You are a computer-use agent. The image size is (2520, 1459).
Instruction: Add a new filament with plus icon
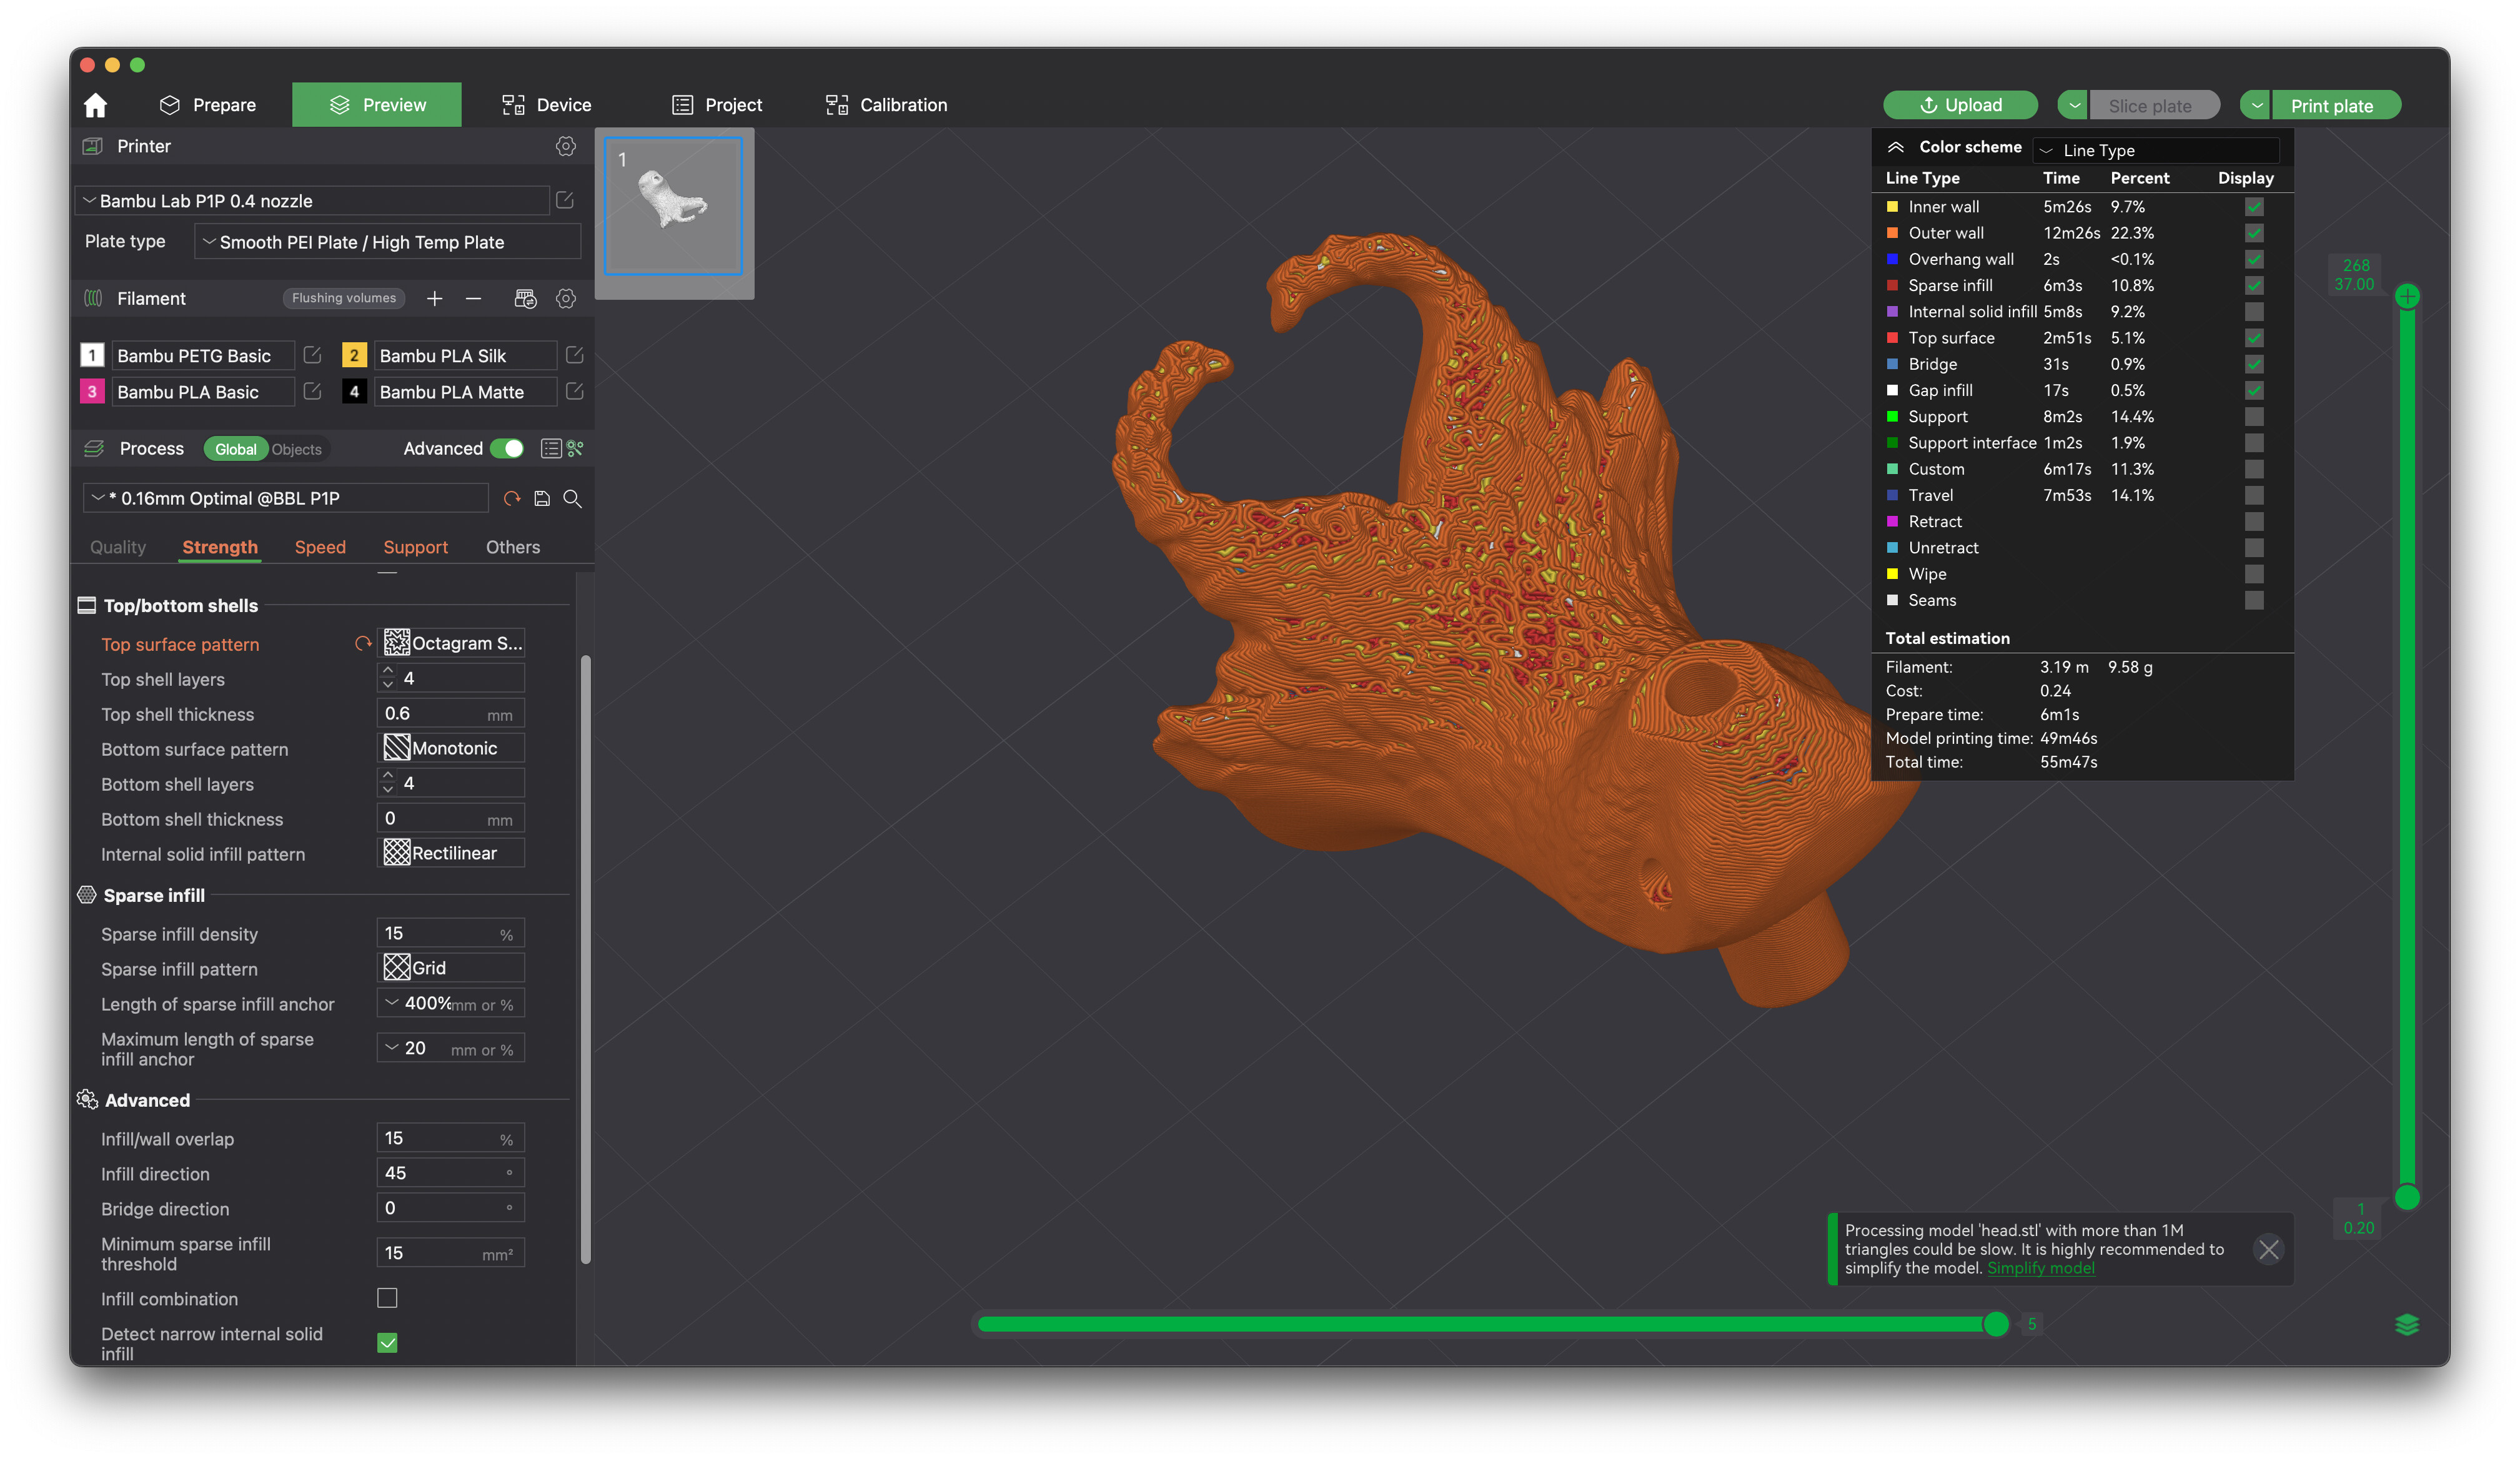435,298
